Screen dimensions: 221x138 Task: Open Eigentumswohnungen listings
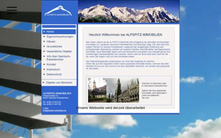60,36
